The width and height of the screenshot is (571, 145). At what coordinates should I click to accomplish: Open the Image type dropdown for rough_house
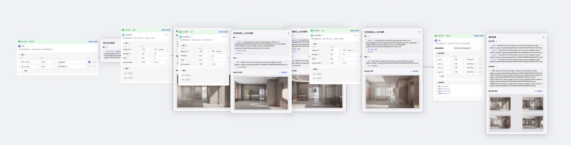pyautogui.click(x=48, y=62)
